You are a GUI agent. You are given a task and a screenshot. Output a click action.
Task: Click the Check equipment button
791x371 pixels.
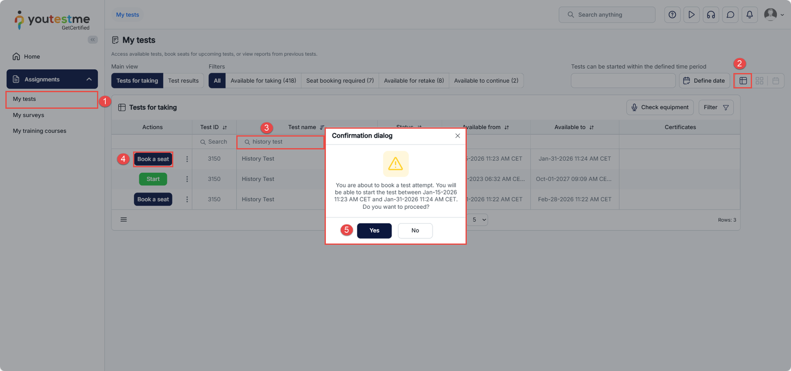tap(659, 107)
